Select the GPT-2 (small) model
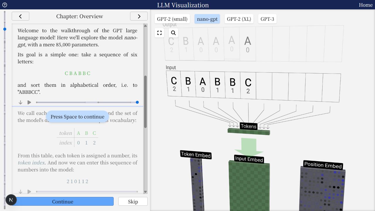The width and height of the screenshot is (375, 211). (172, 19)
